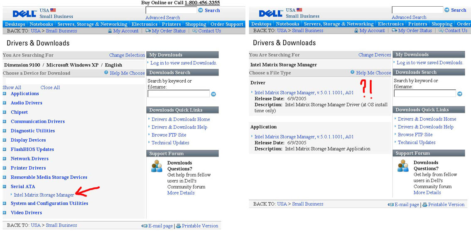Image resolution: width=471 pixels, height=234 pixels.
Task: Collapse Serial ATA category
Action: pyautogui.click(x=5, y=187)
